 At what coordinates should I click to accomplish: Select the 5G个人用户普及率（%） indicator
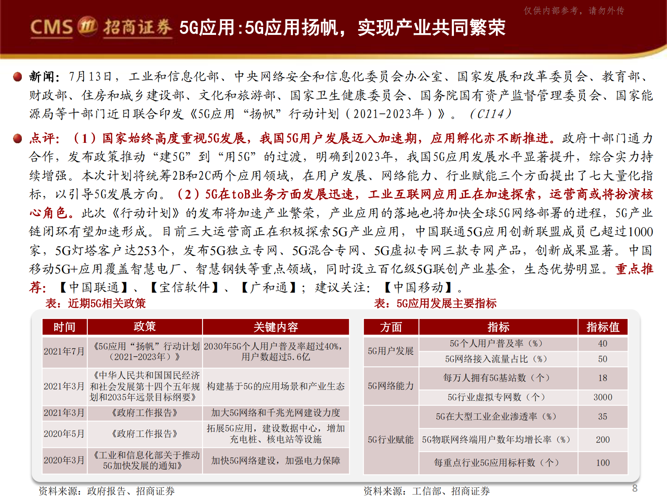click(x=498, y=344)
